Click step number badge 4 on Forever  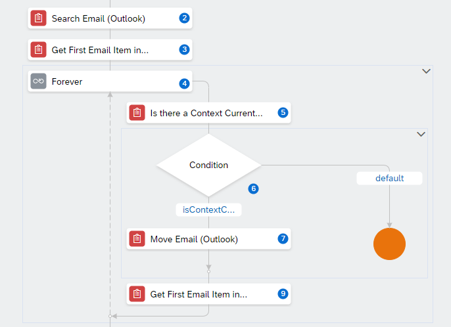[184, 83]
